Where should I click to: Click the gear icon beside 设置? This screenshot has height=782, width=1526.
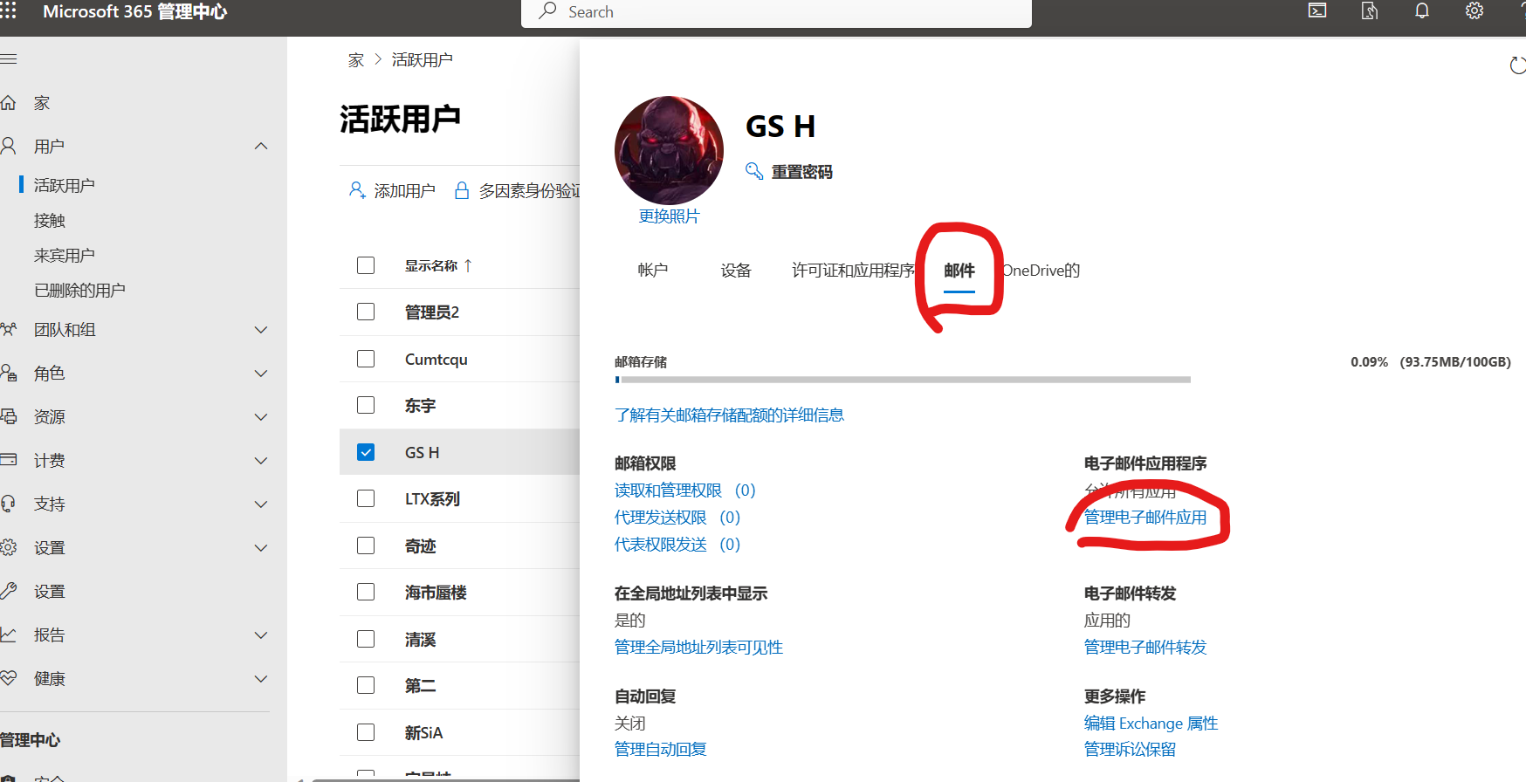(9, 547)
